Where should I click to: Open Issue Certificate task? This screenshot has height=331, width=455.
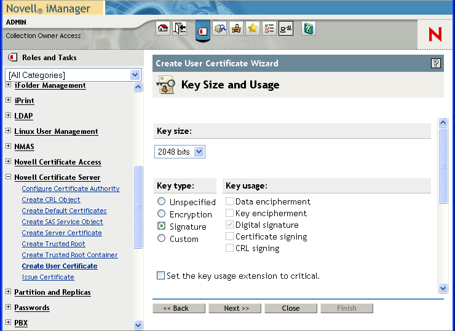coord(48,277)
